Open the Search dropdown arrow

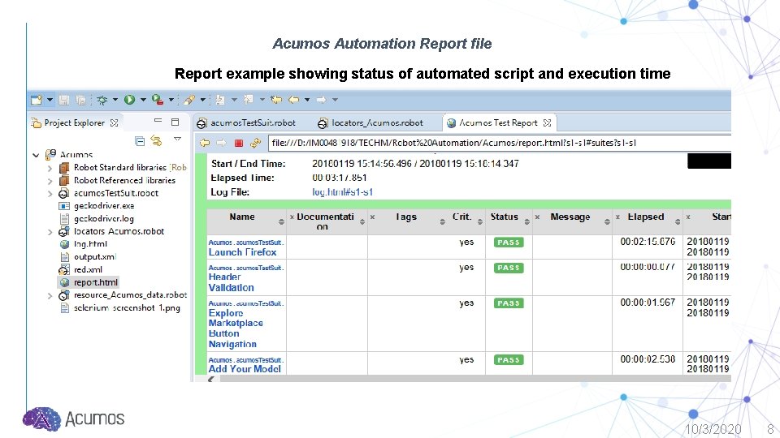(202, 100)
